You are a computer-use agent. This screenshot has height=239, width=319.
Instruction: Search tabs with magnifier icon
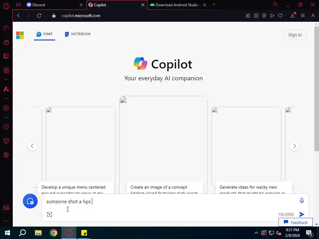[275, 4]
